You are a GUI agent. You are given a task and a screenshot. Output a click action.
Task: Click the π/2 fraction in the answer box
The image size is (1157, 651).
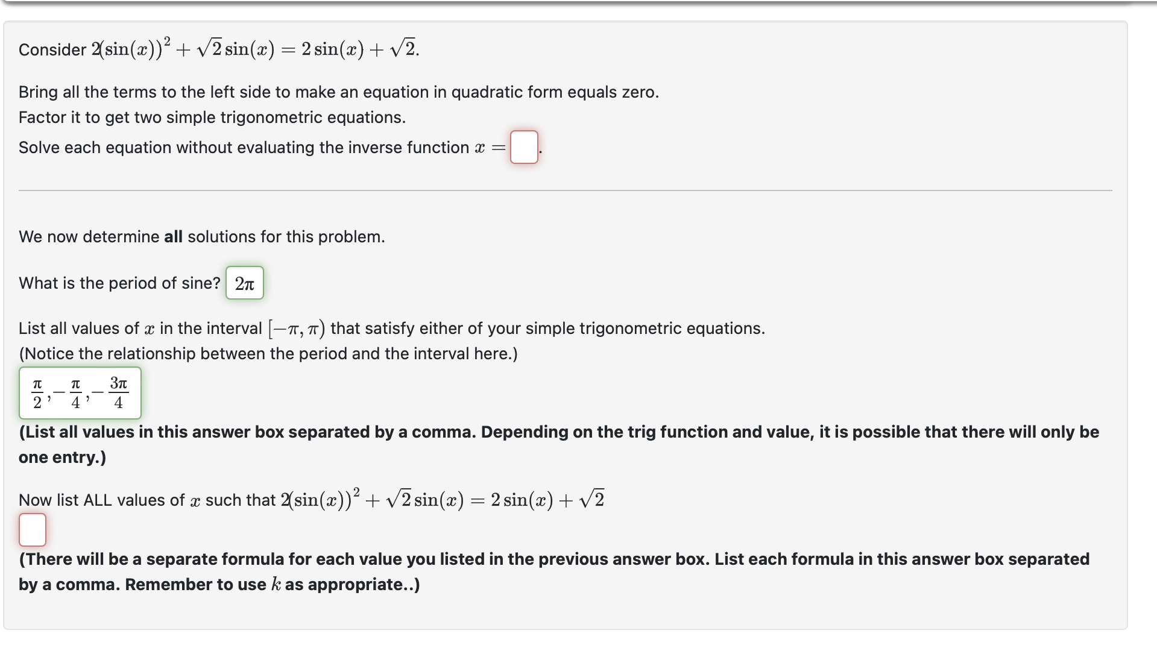(x=37, y=393)
